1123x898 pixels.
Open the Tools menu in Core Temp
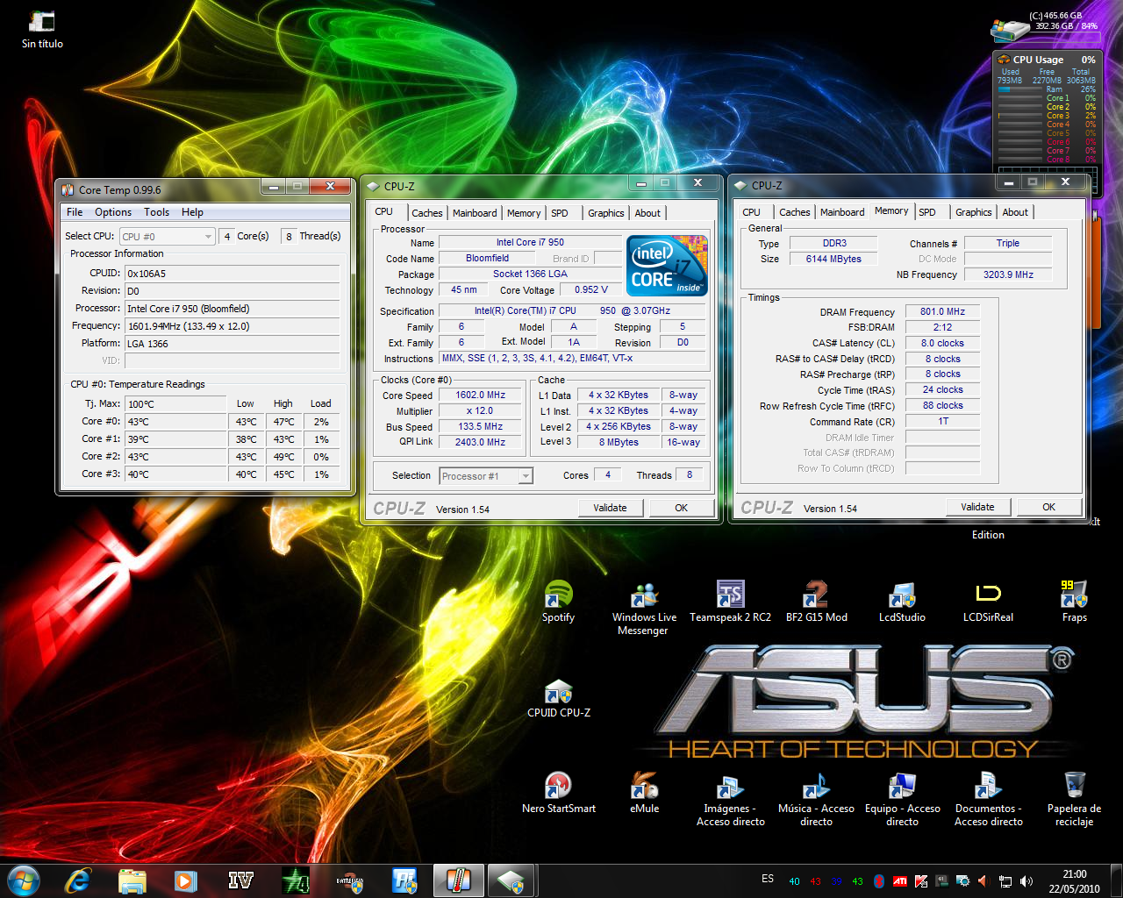156,212
